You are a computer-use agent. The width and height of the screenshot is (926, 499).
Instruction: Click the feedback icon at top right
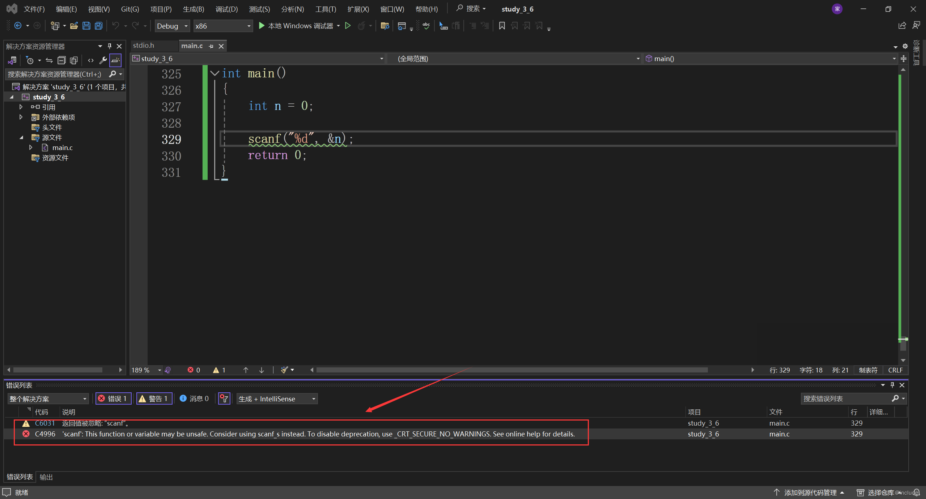(916, 26)
